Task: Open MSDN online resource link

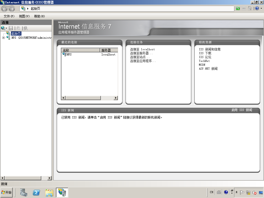Action: (202, 65)
